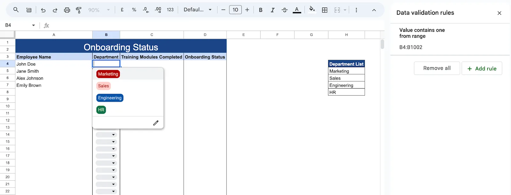Image resolution: width=511 pixels, height=195 pixels.
Task: Click the search menus magnifier icon
Action: [16, 10]
